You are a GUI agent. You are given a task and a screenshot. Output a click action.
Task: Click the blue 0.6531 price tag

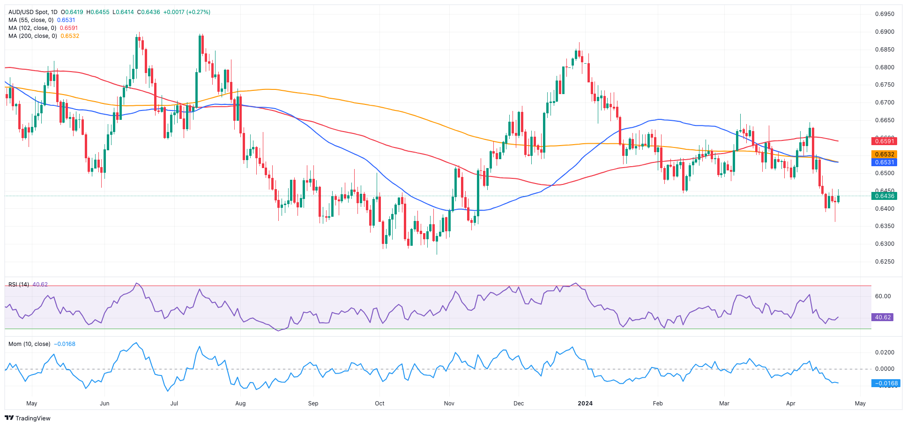[x=884, y=162]
